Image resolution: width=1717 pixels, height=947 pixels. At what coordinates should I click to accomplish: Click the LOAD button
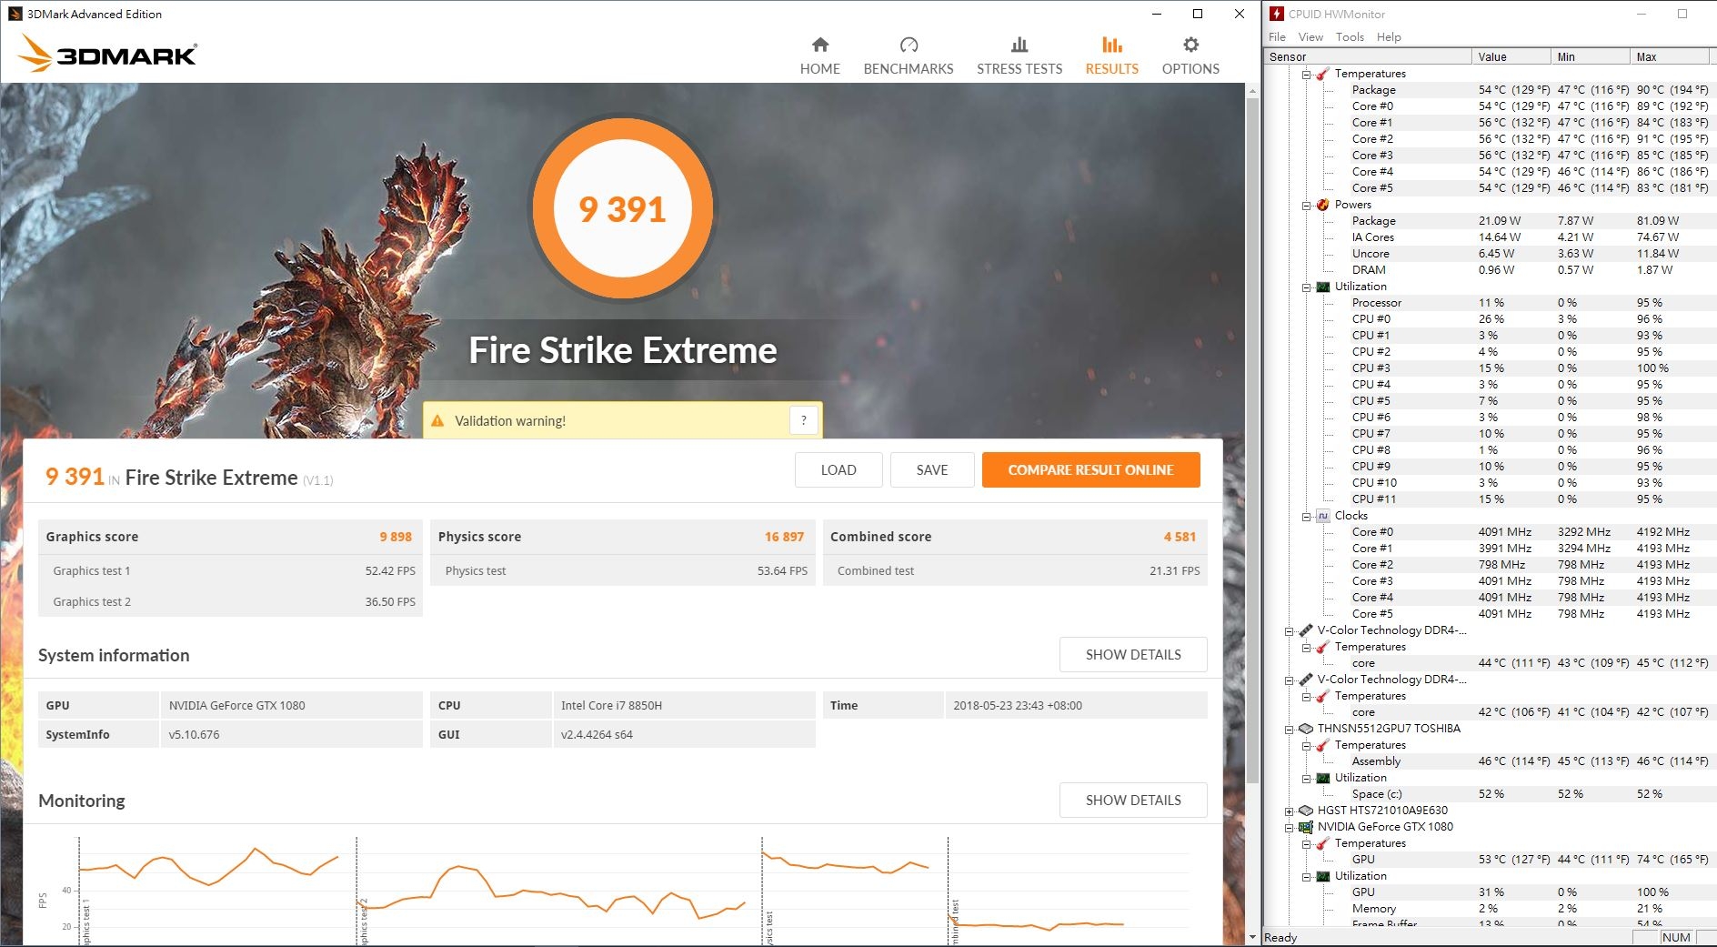tap(838, 469)
